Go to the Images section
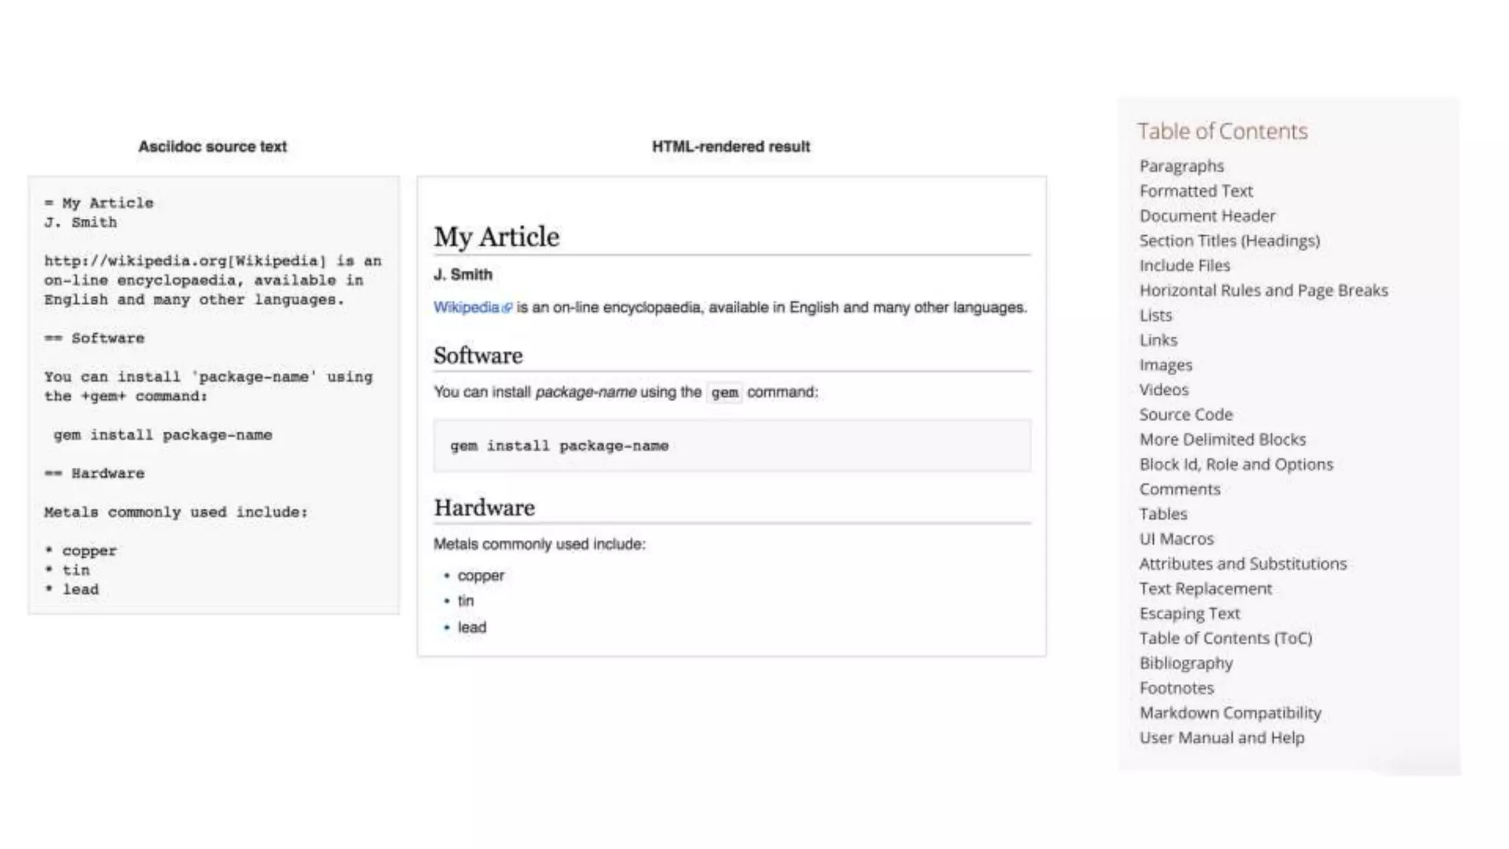 (x=1165, y=365)
